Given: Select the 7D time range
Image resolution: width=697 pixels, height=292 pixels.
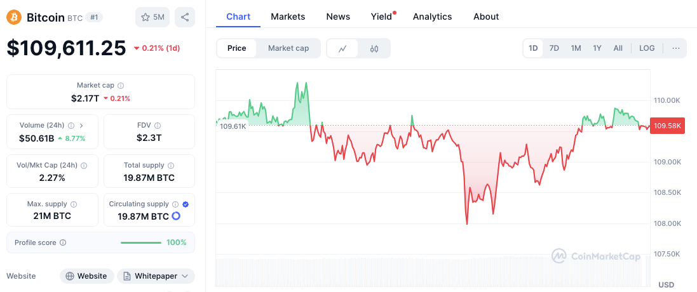Looking at the screenshot, I should 554,48.
